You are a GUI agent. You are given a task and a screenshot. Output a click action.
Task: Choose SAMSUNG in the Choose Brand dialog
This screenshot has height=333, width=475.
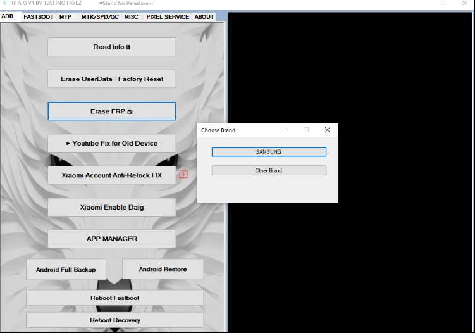point(269,152)
